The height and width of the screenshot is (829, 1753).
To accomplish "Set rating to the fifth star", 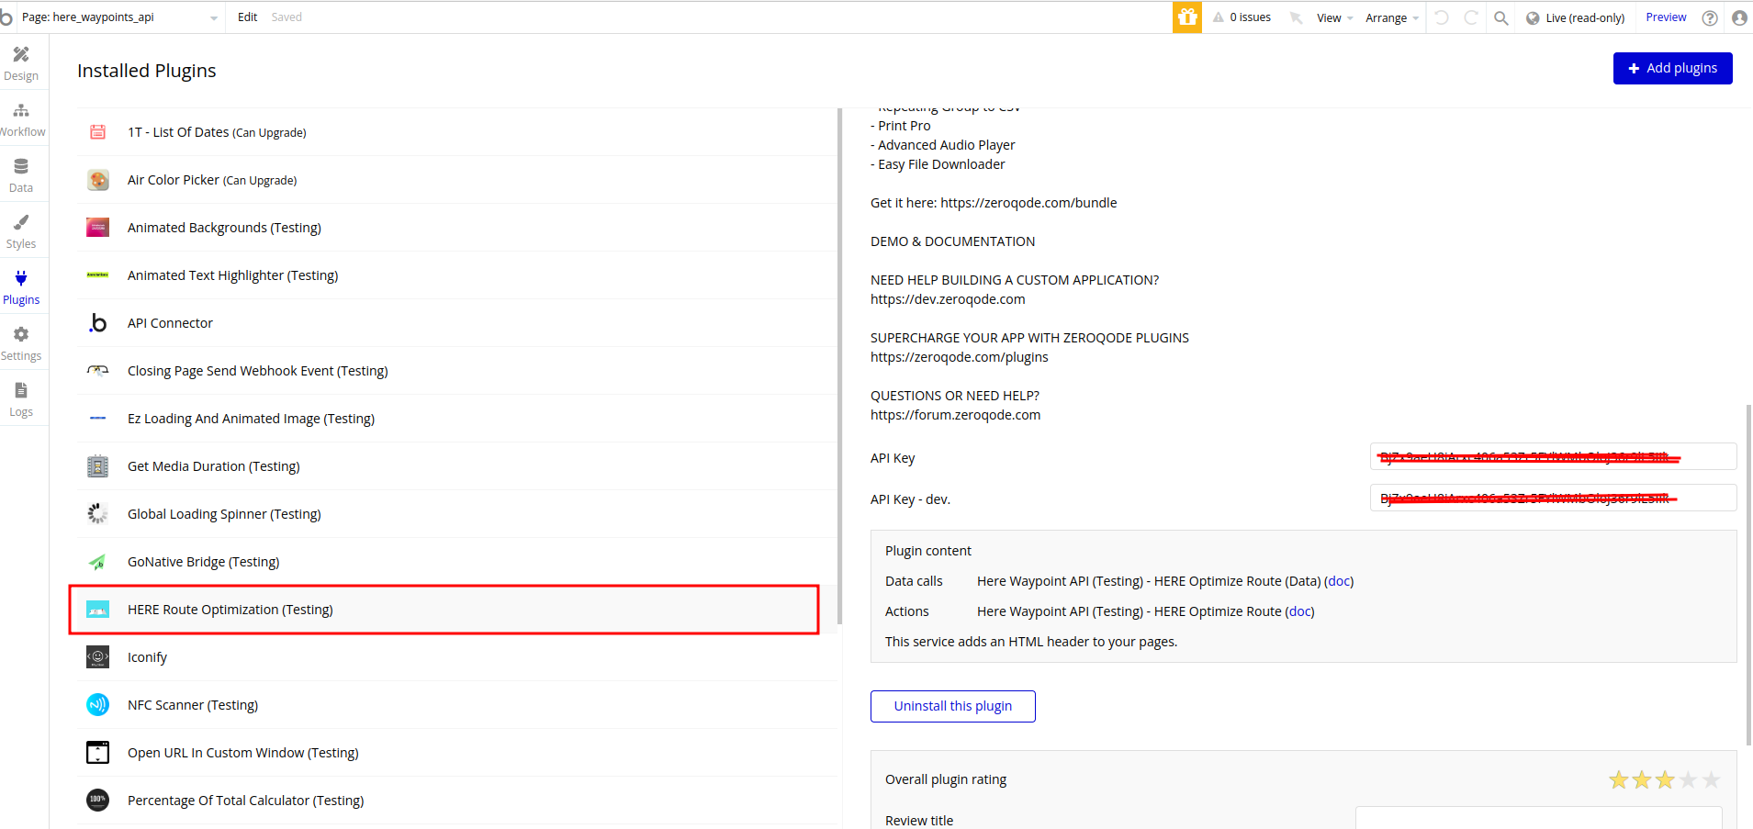I will 1712,779.
